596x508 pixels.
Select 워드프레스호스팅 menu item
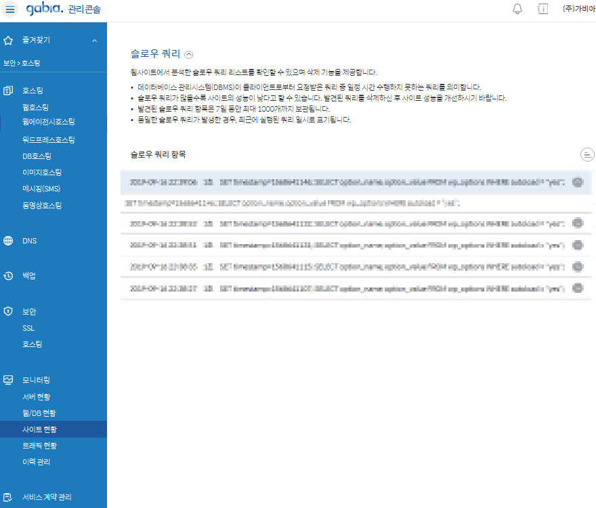point(48,140)
